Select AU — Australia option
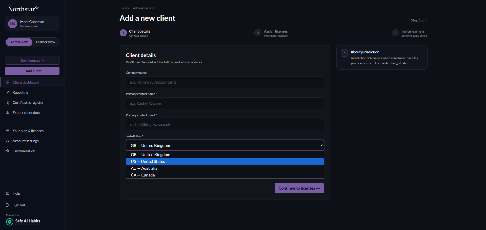 click(x=225, y=168)
